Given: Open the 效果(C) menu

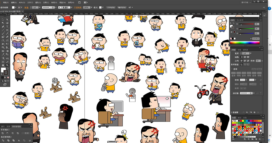Looking at the screenshot, I should tap(46, 2).
